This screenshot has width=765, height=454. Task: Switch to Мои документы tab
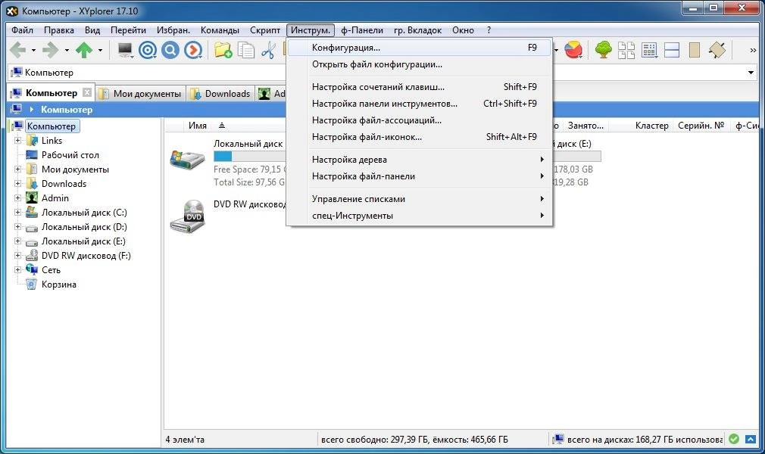pyautogui.click(x=141, y=94)
